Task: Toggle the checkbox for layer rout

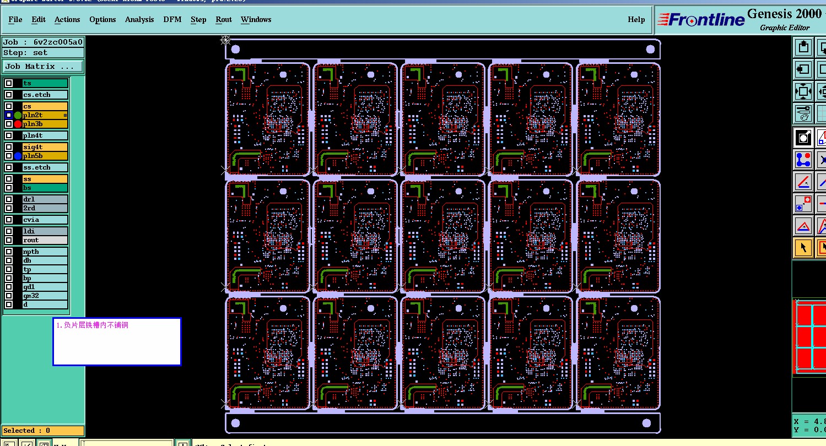Action: [9, 240]
